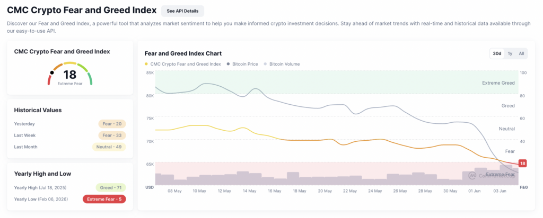This screenshot has width=543, height=218.
Task: Click the F&G axis unit label
Action: pyautogui.click(x=523, y=187)
